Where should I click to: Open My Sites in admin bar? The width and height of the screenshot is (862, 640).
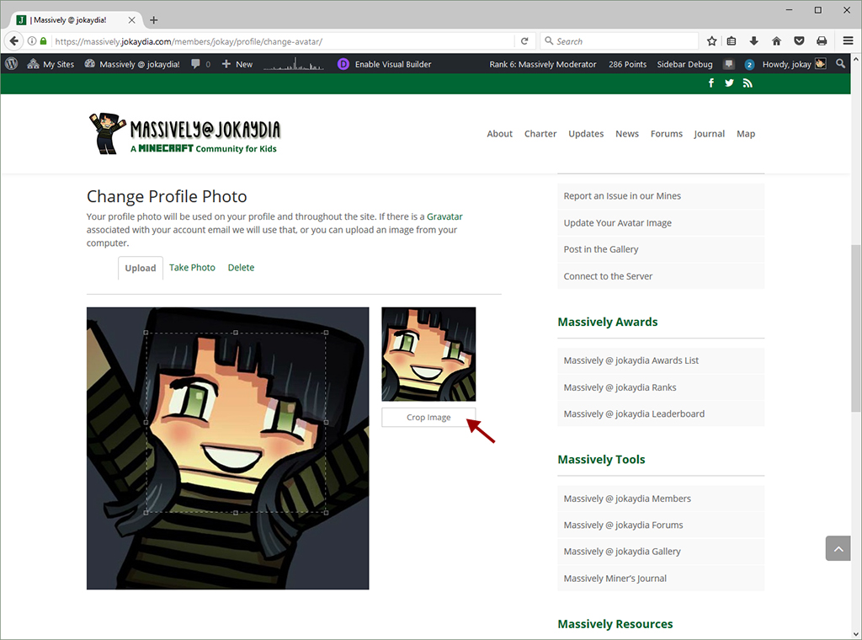pos(51,64)
